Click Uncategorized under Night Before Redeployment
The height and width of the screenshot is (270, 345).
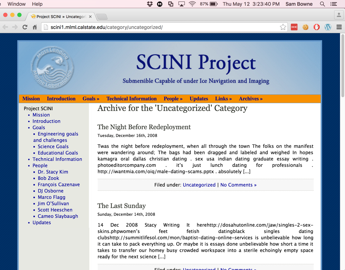pos(199,185)
